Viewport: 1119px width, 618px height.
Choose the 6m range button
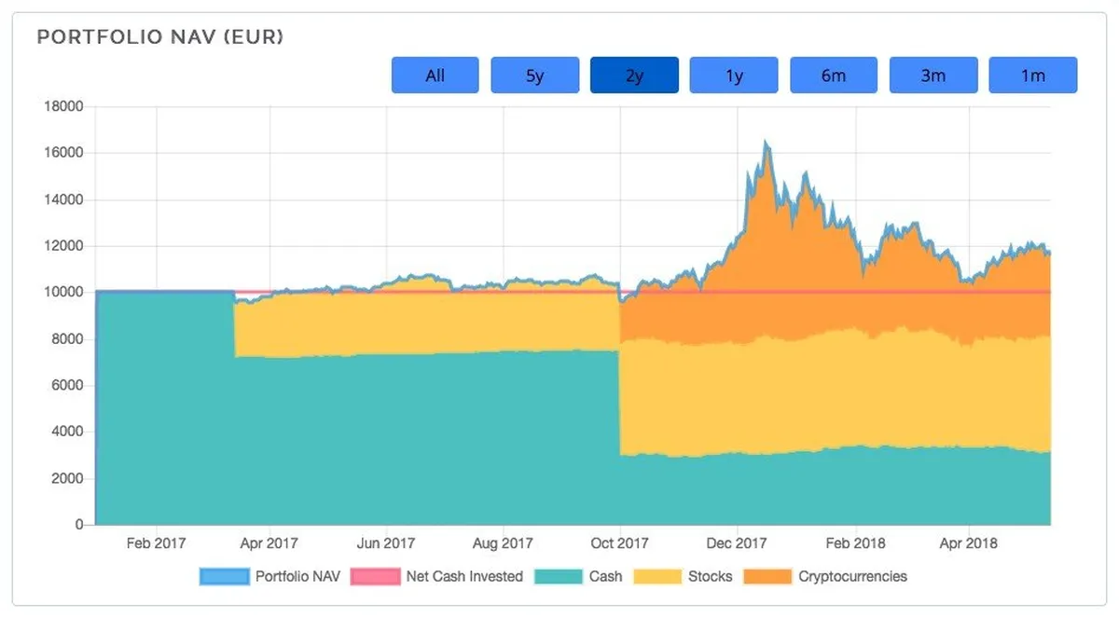[834, 76]
